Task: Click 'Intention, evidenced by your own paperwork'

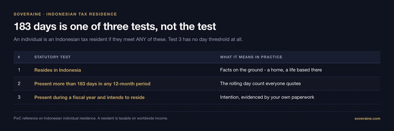Action: [x=267, y=97]
